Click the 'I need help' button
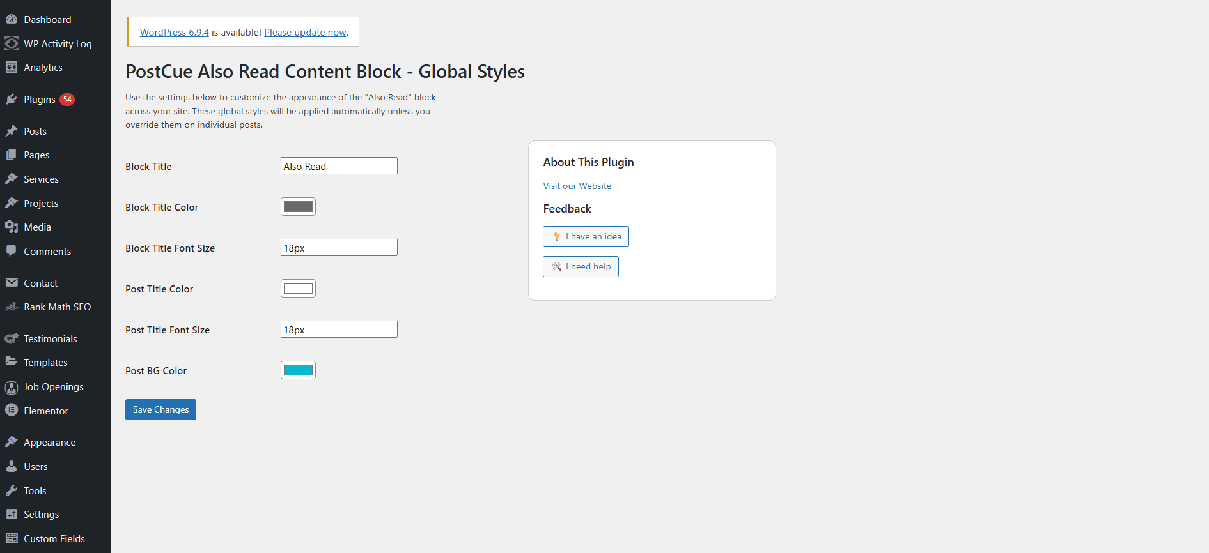Image resolution: width=1209 pixels, height=553 pixels. 581,266
